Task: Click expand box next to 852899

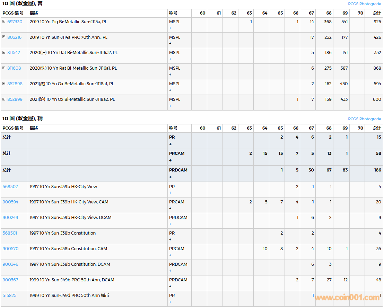Action: click(4, 99)
